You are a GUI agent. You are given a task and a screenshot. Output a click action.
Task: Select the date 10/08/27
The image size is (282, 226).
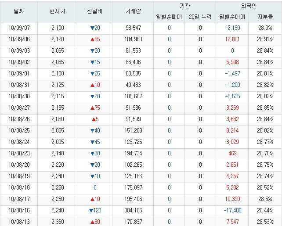coord(19,108)
